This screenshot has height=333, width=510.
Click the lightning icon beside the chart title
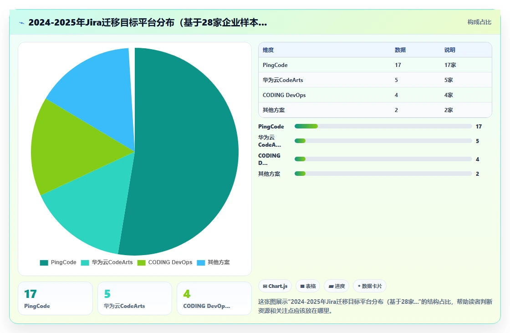point(22,23)
